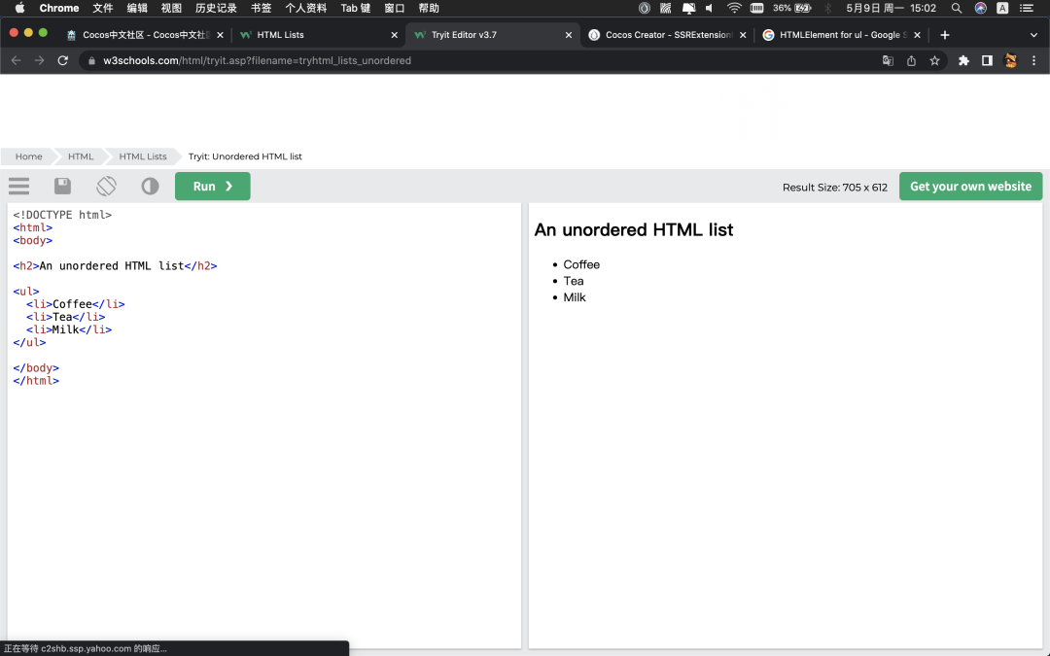Switch to Cocos Creator SSRExtension tab
The width and height of the screenshot is (1050, 656).
(667, 35)
